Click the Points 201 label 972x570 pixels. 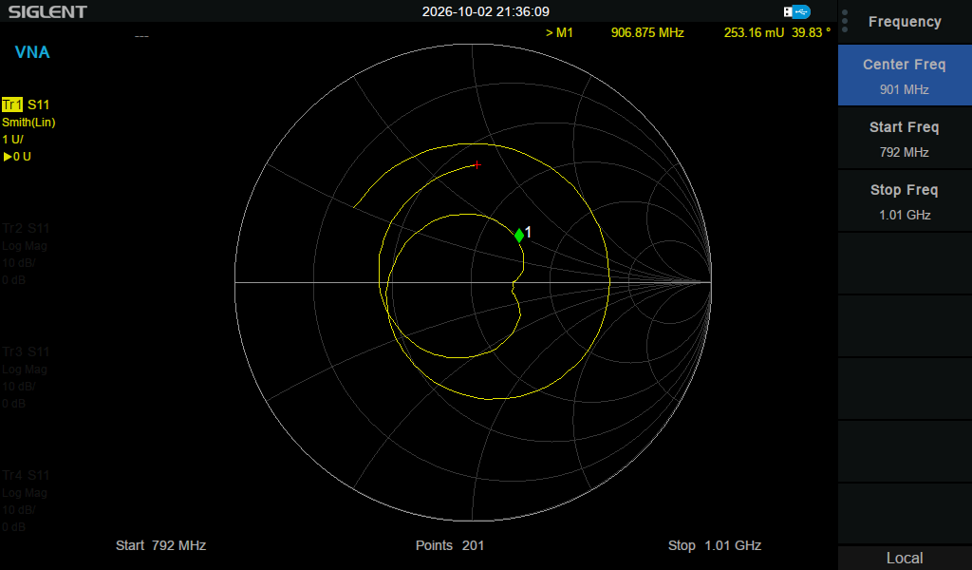click(449, 545)
